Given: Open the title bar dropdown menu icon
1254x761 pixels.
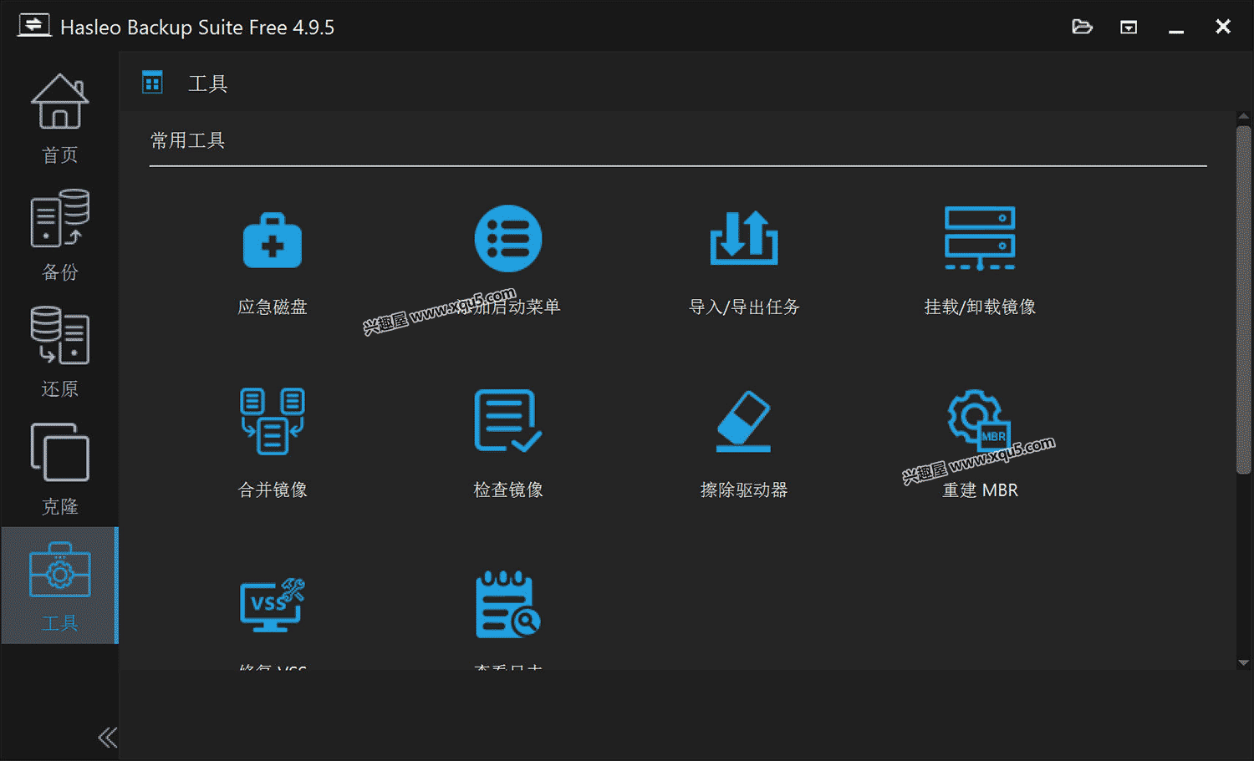Looking at the screenshot, I should click(1129, 28).
